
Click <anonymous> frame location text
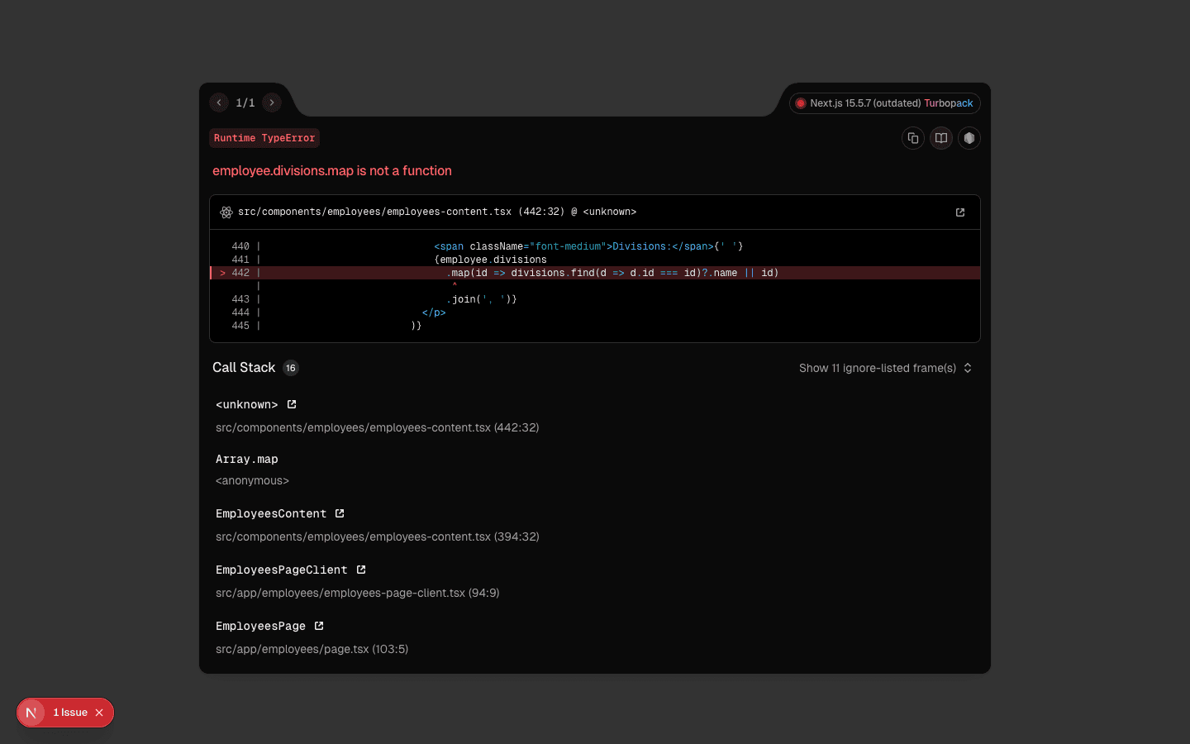(x=253, y=480)
